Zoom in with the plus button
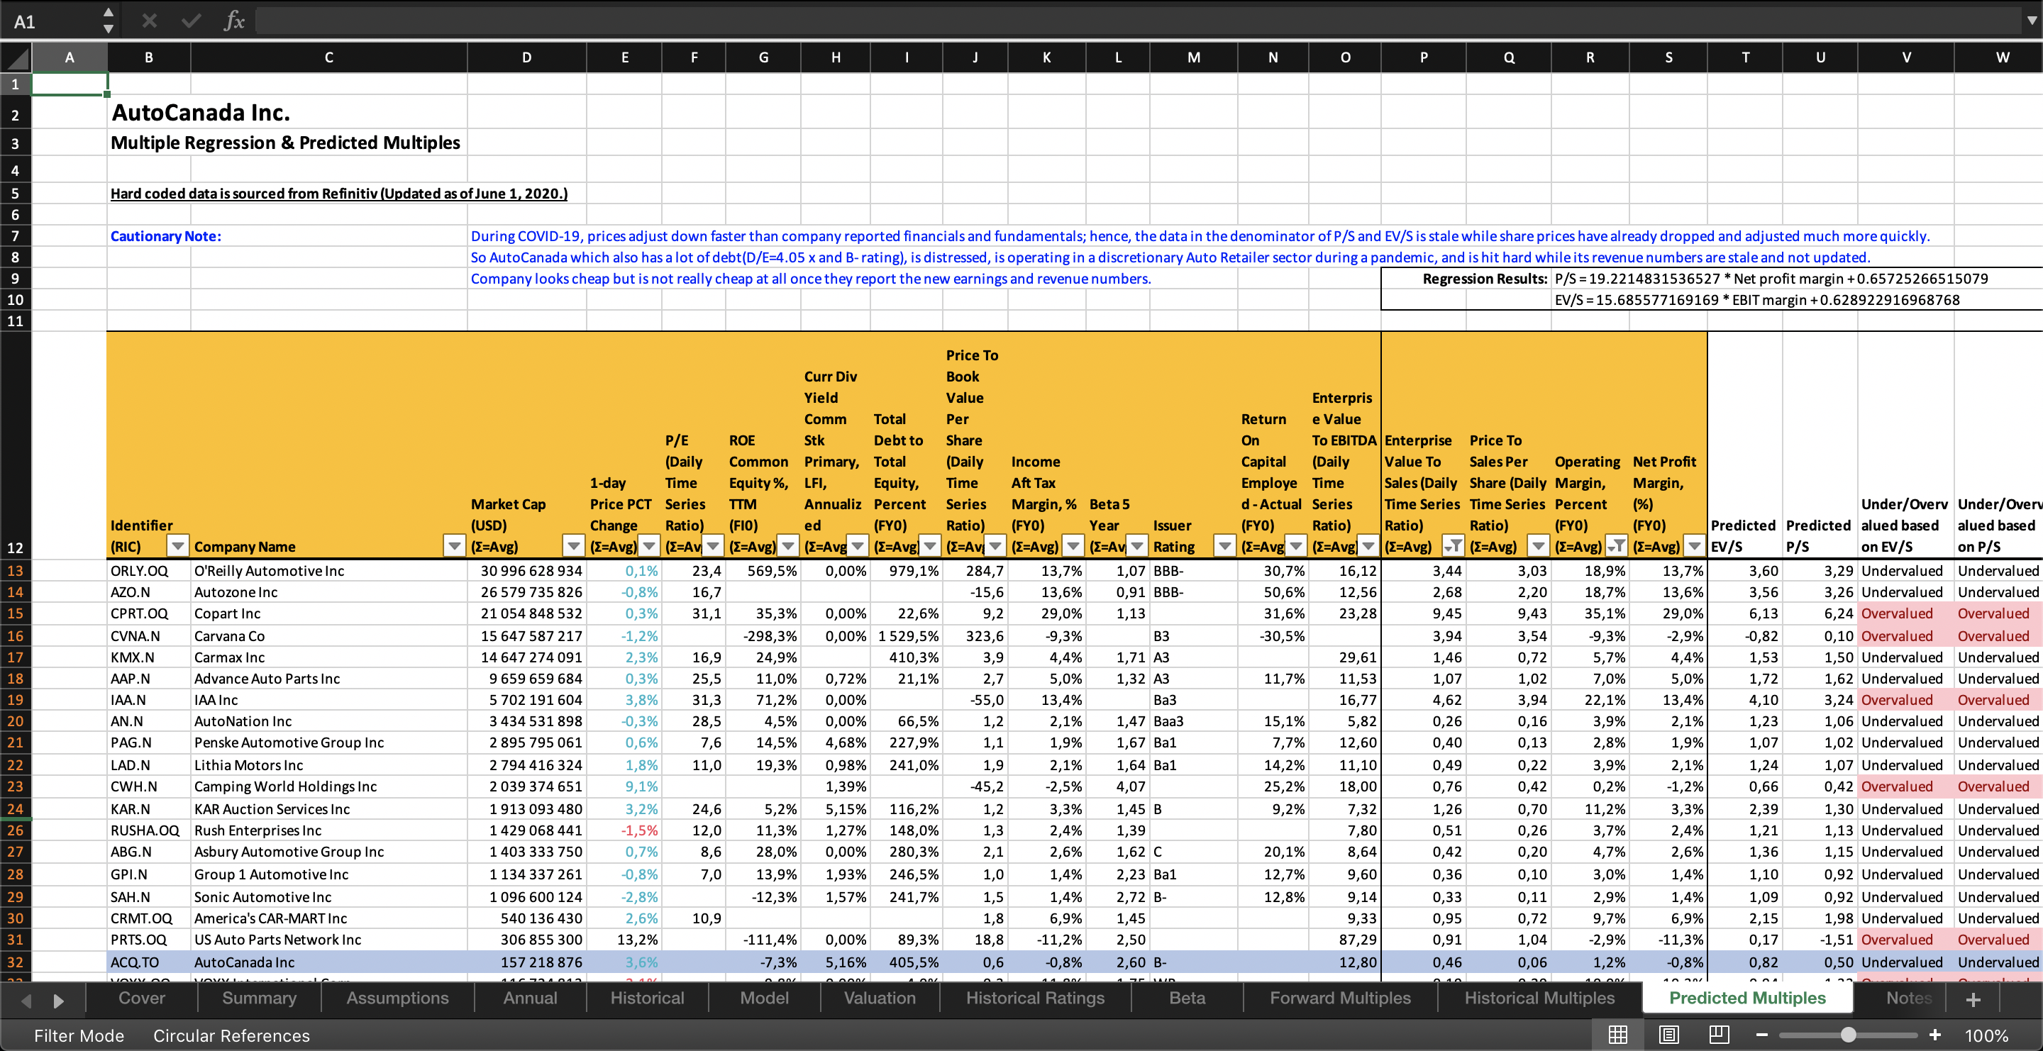 pos(1934,1035)
